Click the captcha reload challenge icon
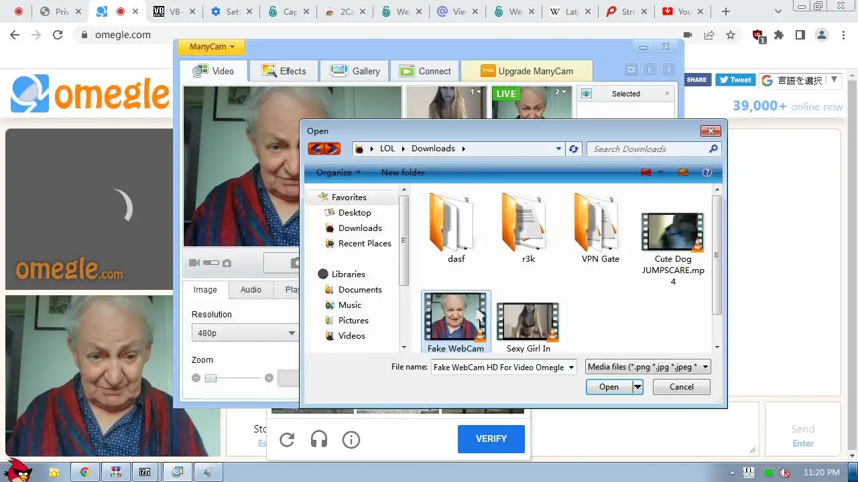858x482 pixels. pos(287,439)
